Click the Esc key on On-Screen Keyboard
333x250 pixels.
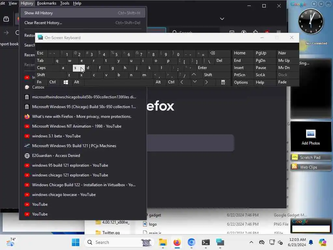coord(41,53)
